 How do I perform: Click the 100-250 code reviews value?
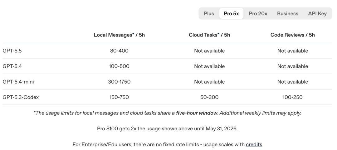(292, 97)
